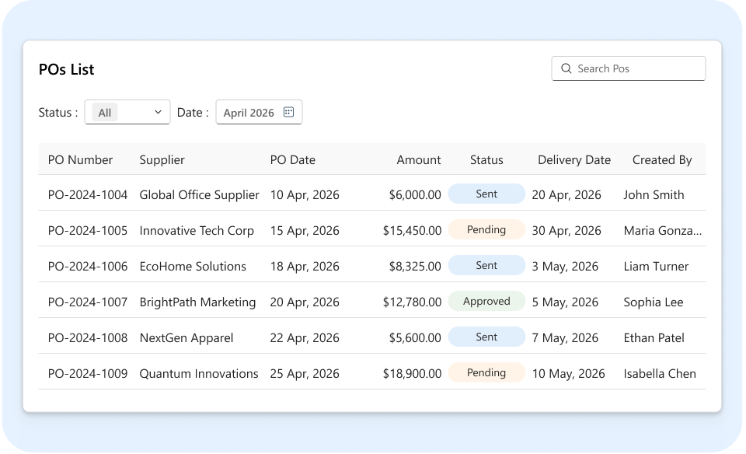
Task: Select amount $8,325.00
Action: pos(415,266)
